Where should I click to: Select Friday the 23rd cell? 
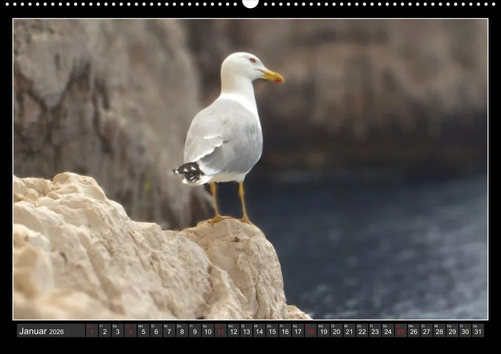click(x=375, y=331)
